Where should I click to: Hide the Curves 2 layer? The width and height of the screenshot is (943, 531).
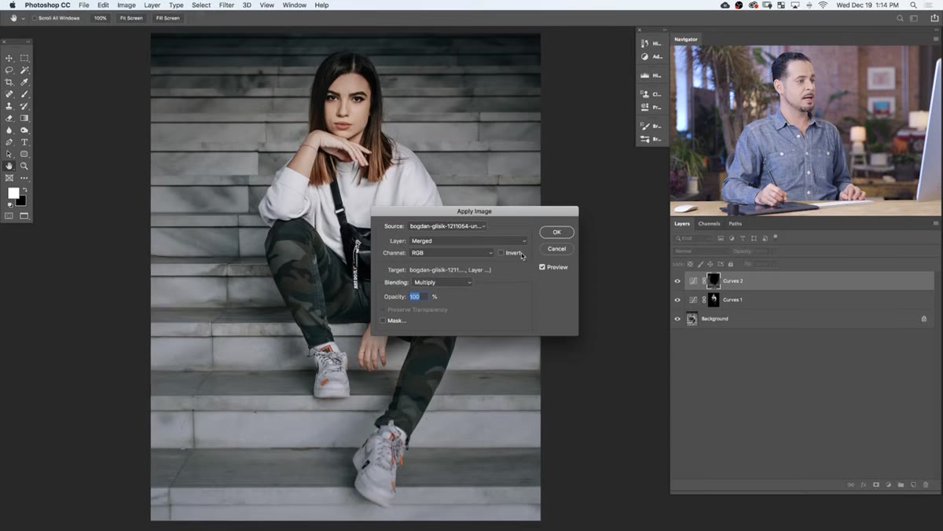tap(677, 280)
